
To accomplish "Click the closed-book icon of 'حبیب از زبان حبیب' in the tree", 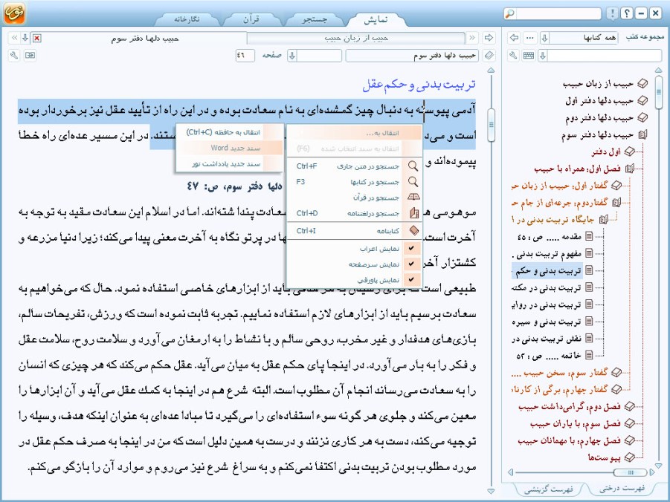I will [642, 84].
